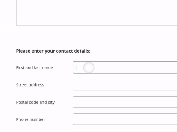This screenshot has height=132, width=177.
Task: Click into the Phone number input
Action: (125, 119)
